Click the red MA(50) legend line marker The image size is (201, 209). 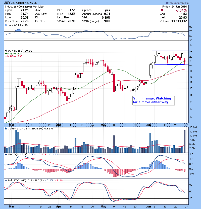pyautogui.click(x=6, y=56)
